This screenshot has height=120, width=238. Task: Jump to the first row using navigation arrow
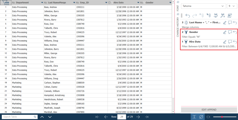(x=97, y=117)
